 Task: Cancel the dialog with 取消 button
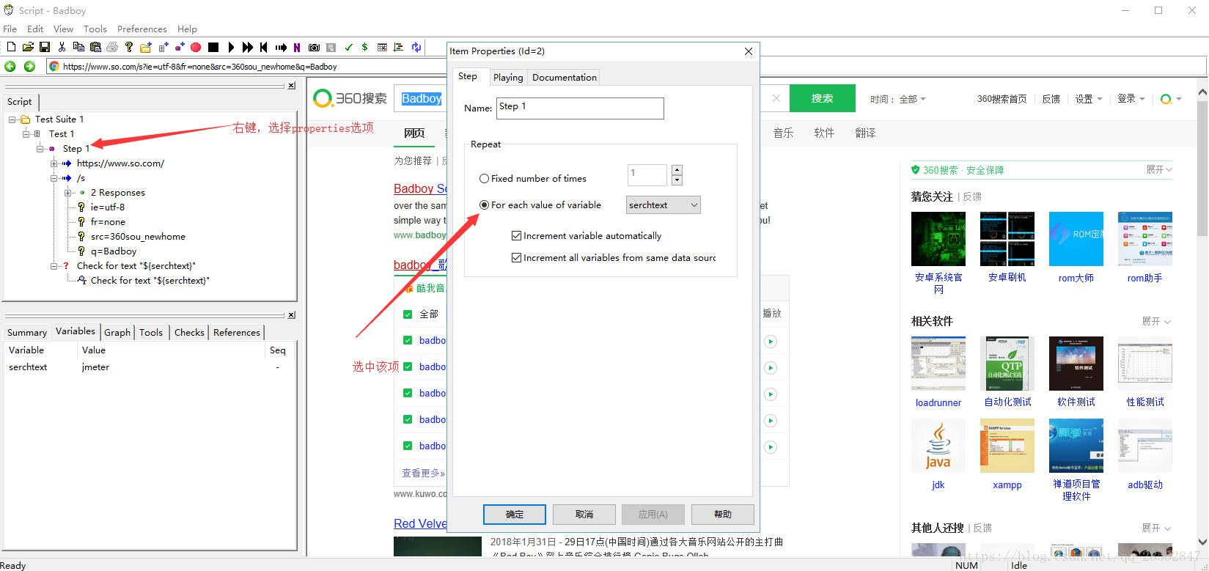point(584,515)
